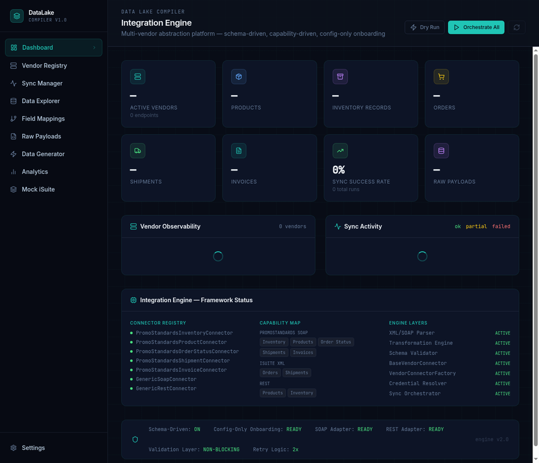This screenshot has height=463, width=539.
Task: Click the Settings gear icon
Action: click(13, 448)
